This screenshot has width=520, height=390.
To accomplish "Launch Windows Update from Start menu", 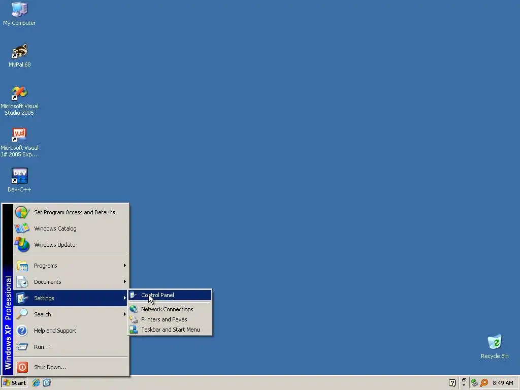I will [x=71, y=245].
